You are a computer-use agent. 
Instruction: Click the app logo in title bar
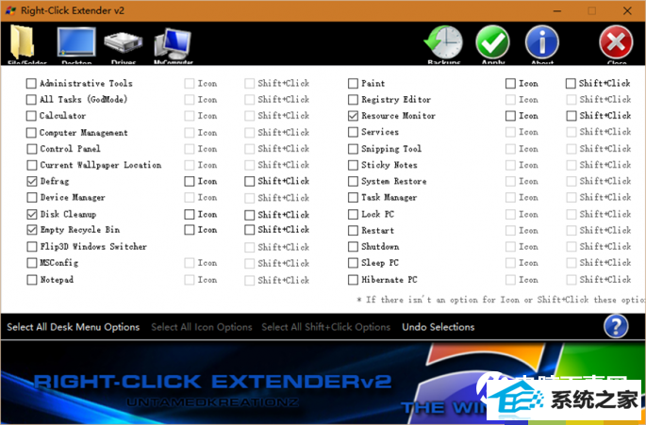coord(10,10)
